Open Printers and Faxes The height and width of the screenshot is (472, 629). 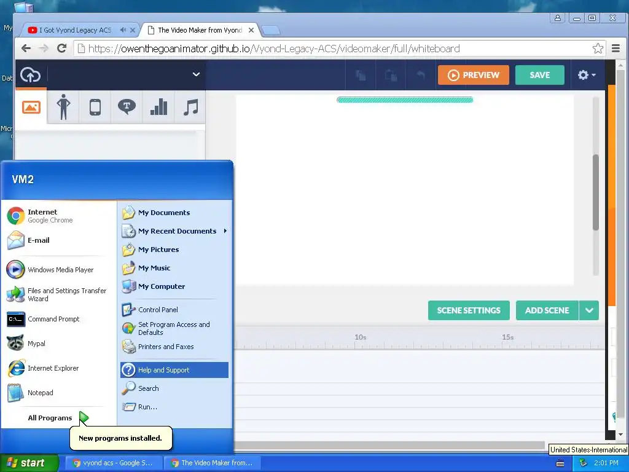174,347
